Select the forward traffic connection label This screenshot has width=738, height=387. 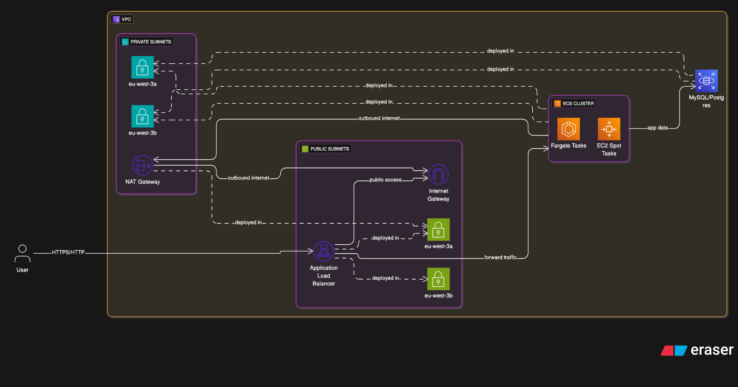(x=500, y=257)
